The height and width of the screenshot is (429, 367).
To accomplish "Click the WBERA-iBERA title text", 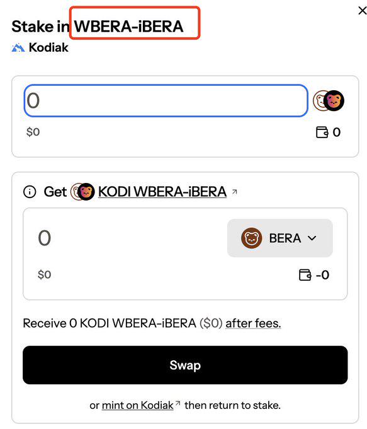I will coord(128,26).
